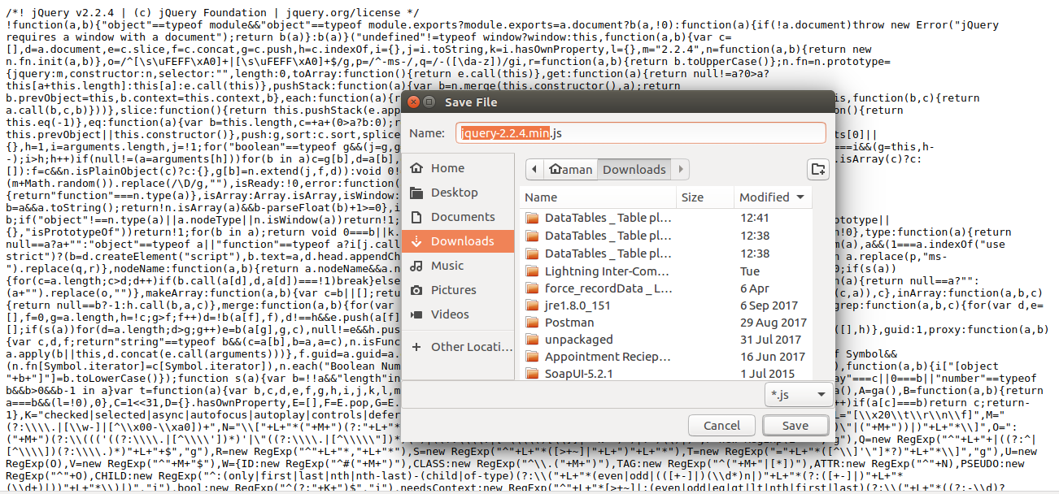
Task: Open Pictures location in sidebar
Action: point(453,290)
